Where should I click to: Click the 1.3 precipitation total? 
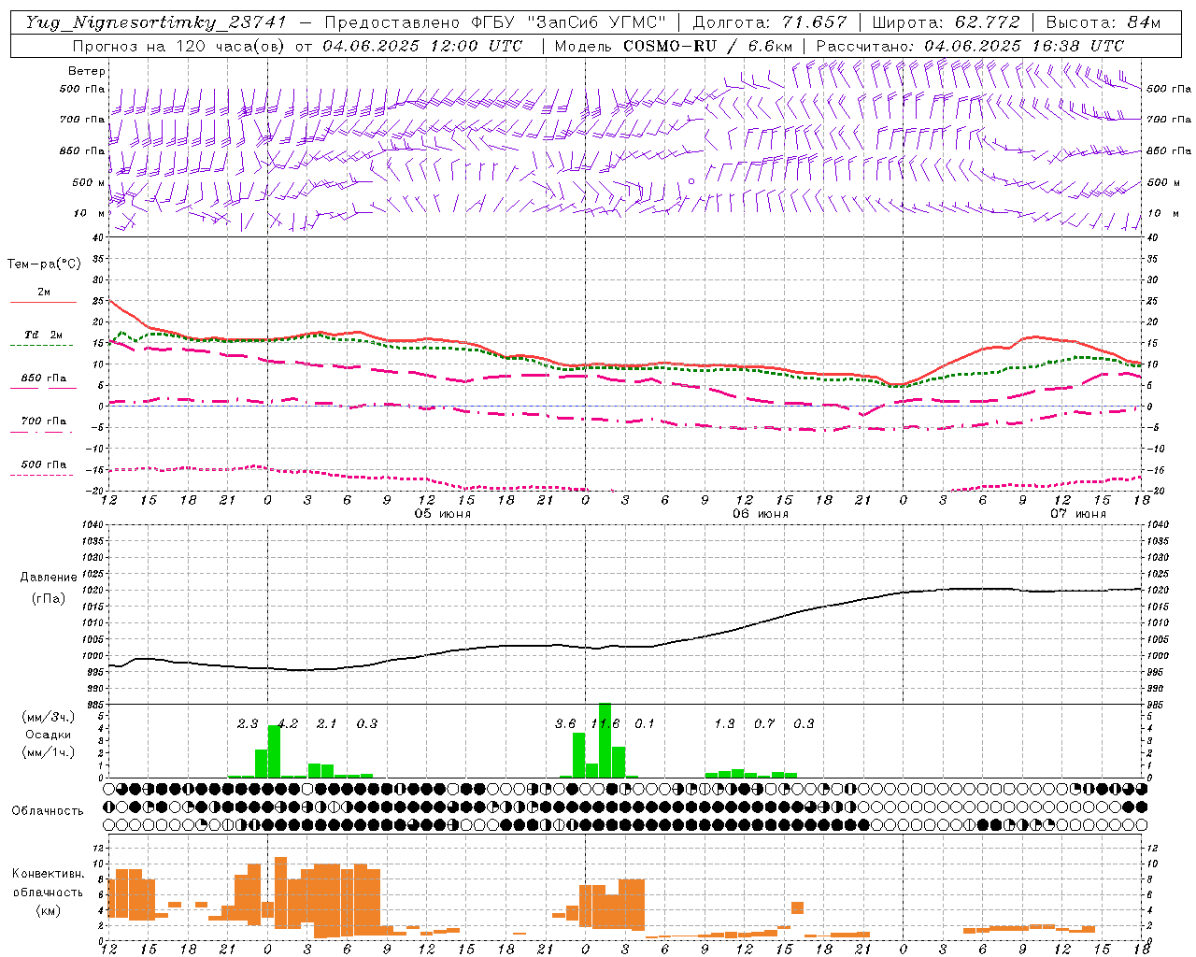tap(724, 724)
